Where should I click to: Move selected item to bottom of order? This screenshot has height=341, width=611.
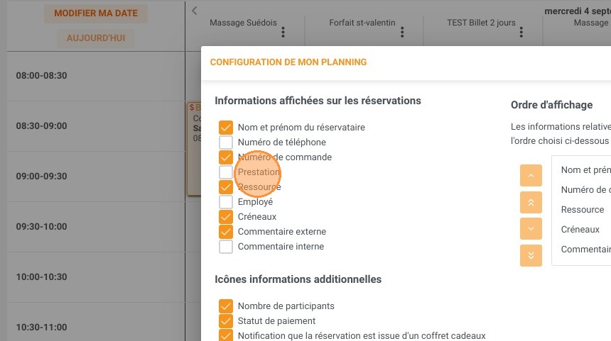click(x=531, y=255)
